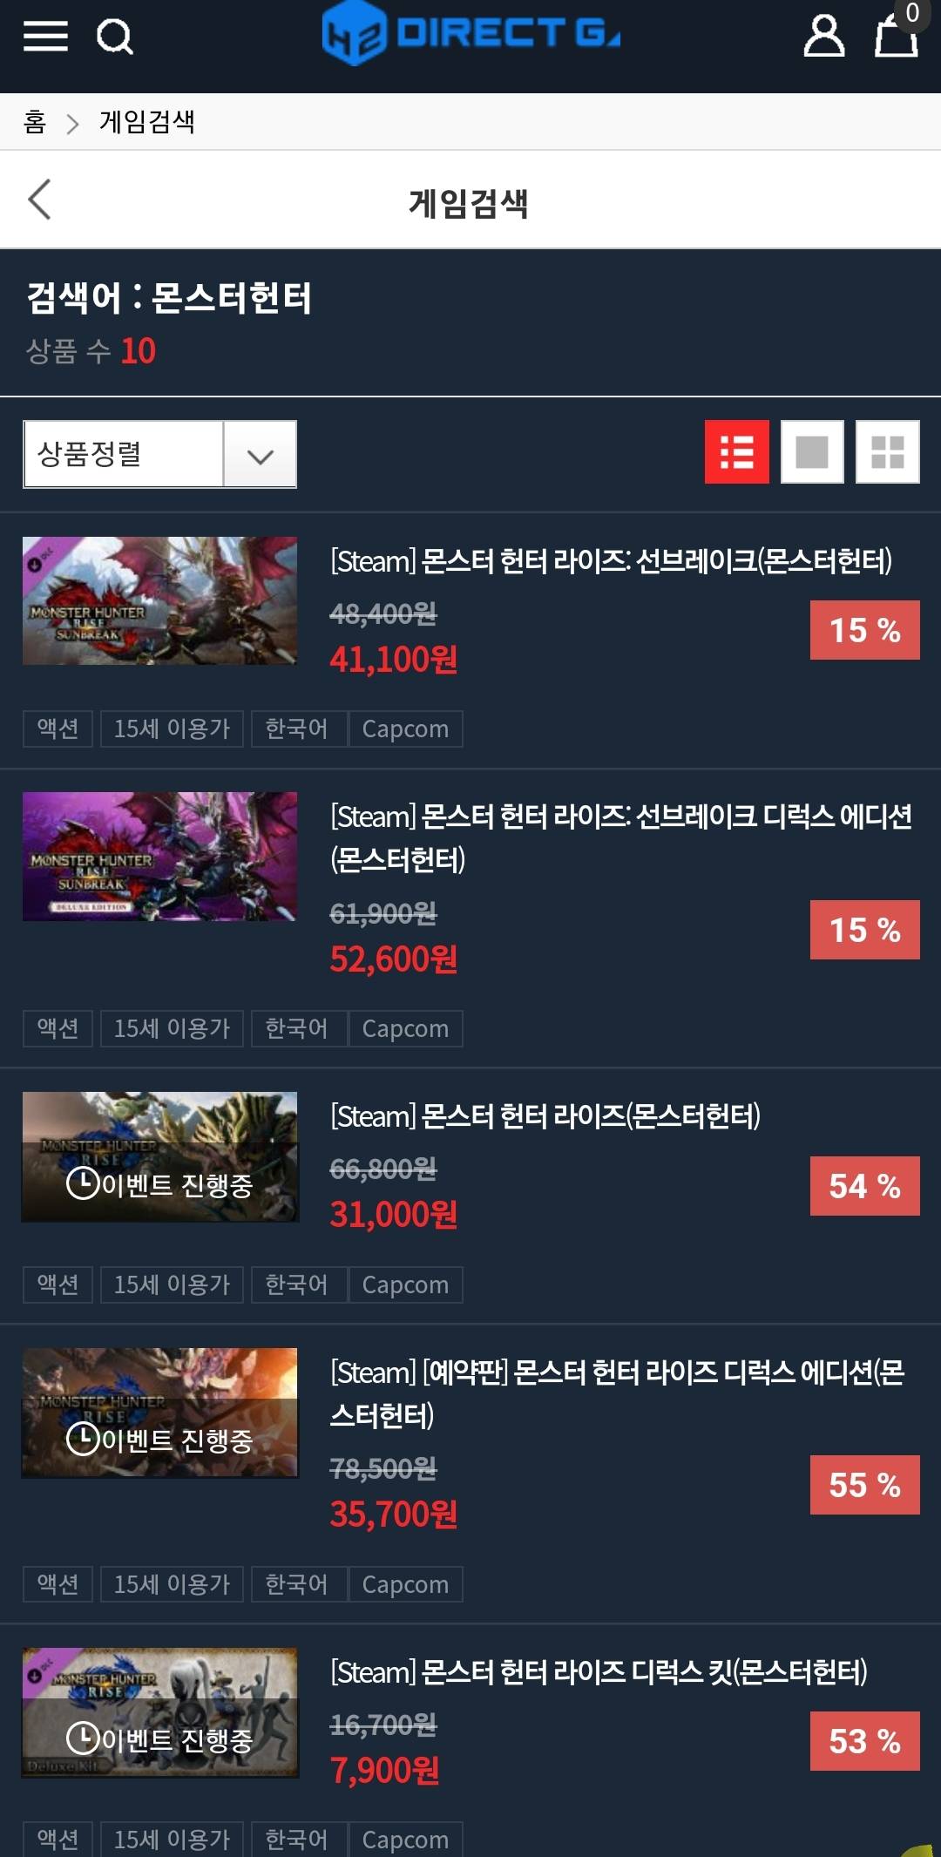
Task: Open the 상품정렬 sort dropdown
Action: click(x=159, y=454)
